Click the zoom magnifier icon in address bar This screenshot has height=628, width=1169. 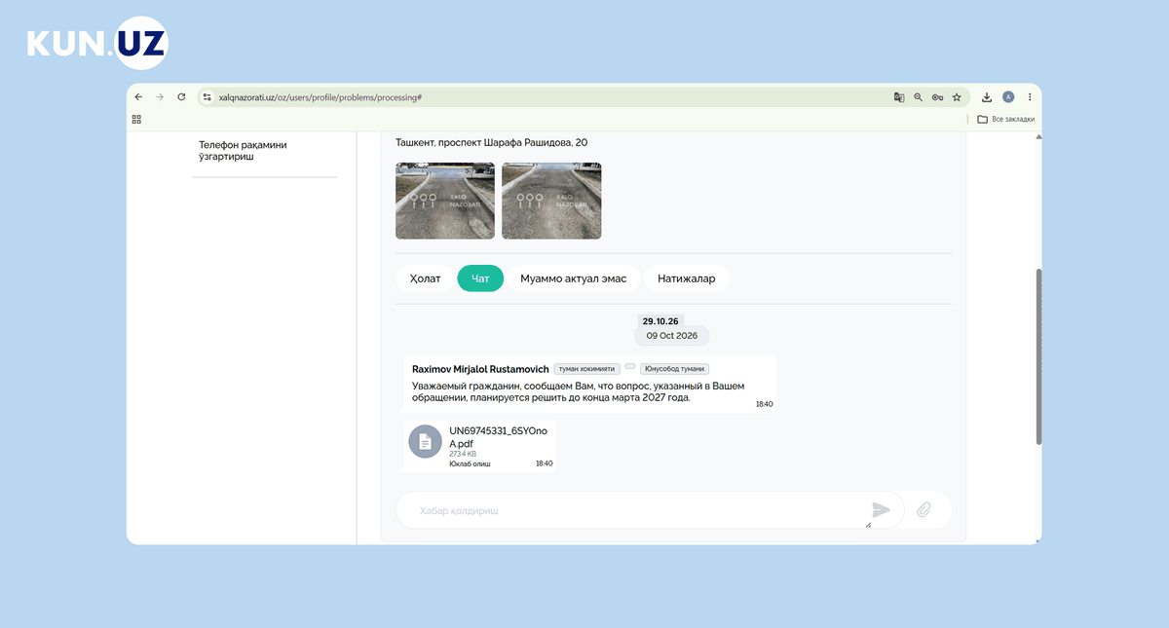coord(918,97)
